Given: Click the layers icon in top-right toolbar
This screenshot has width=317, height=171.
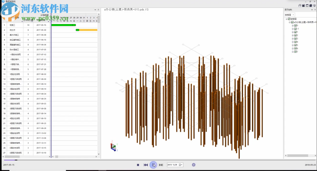Looking at the screenshot, I should click(314, 6).
